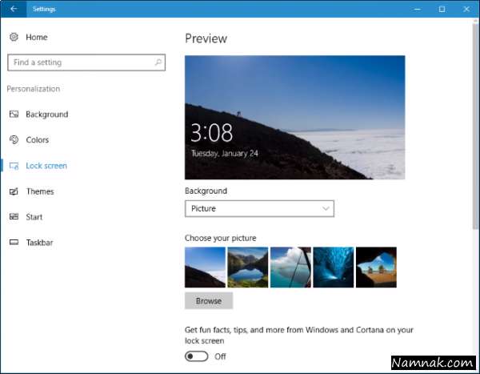Choose the beach cave thumbnail
The height and width of the screenshot is (374, 480).
tap(376, 267)
